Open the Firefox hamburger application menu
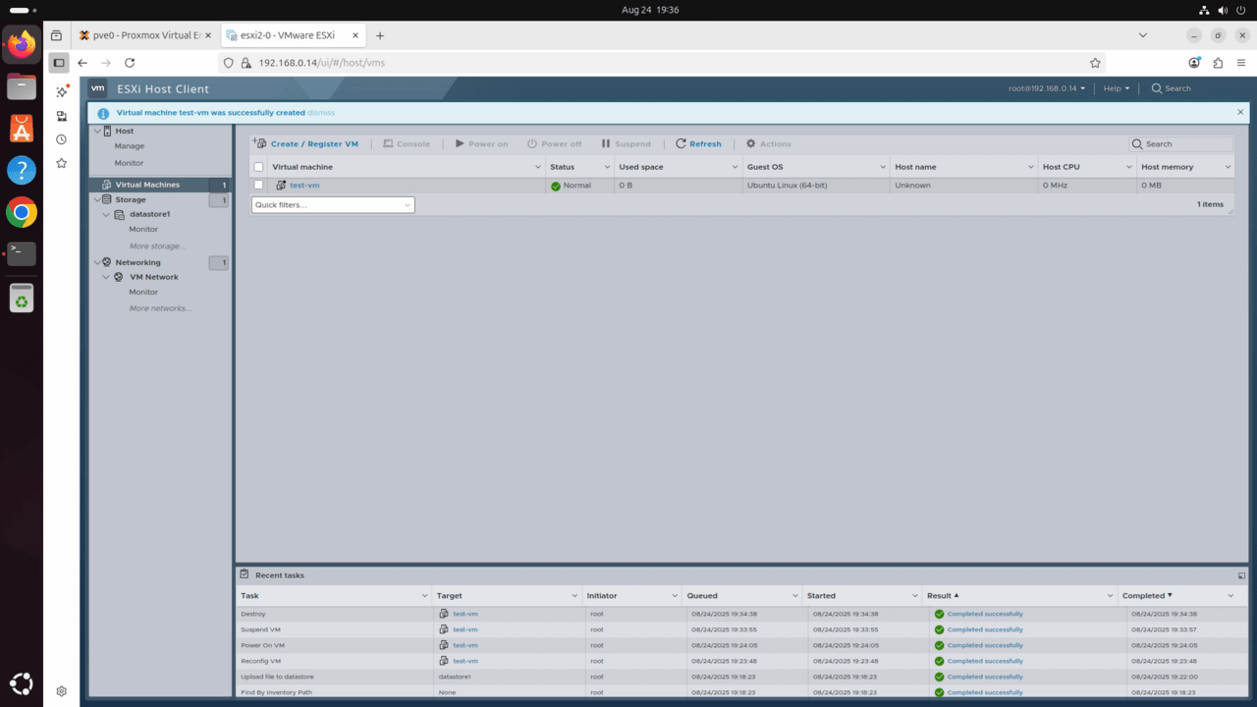This screenshot has width=1257, height=707. tap(1241, 62)
